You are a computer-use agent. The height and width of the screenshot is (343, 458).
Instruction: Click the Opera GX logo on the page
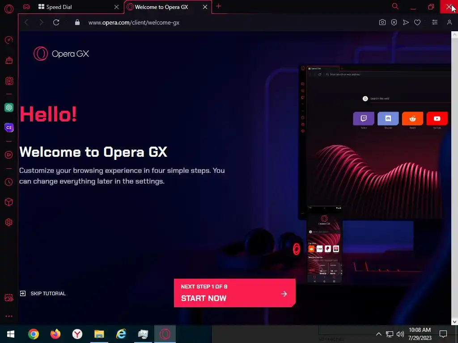pos(61,54)
